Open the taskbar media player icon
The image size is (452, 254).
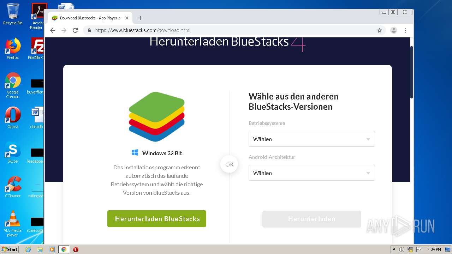pos(52,249)
